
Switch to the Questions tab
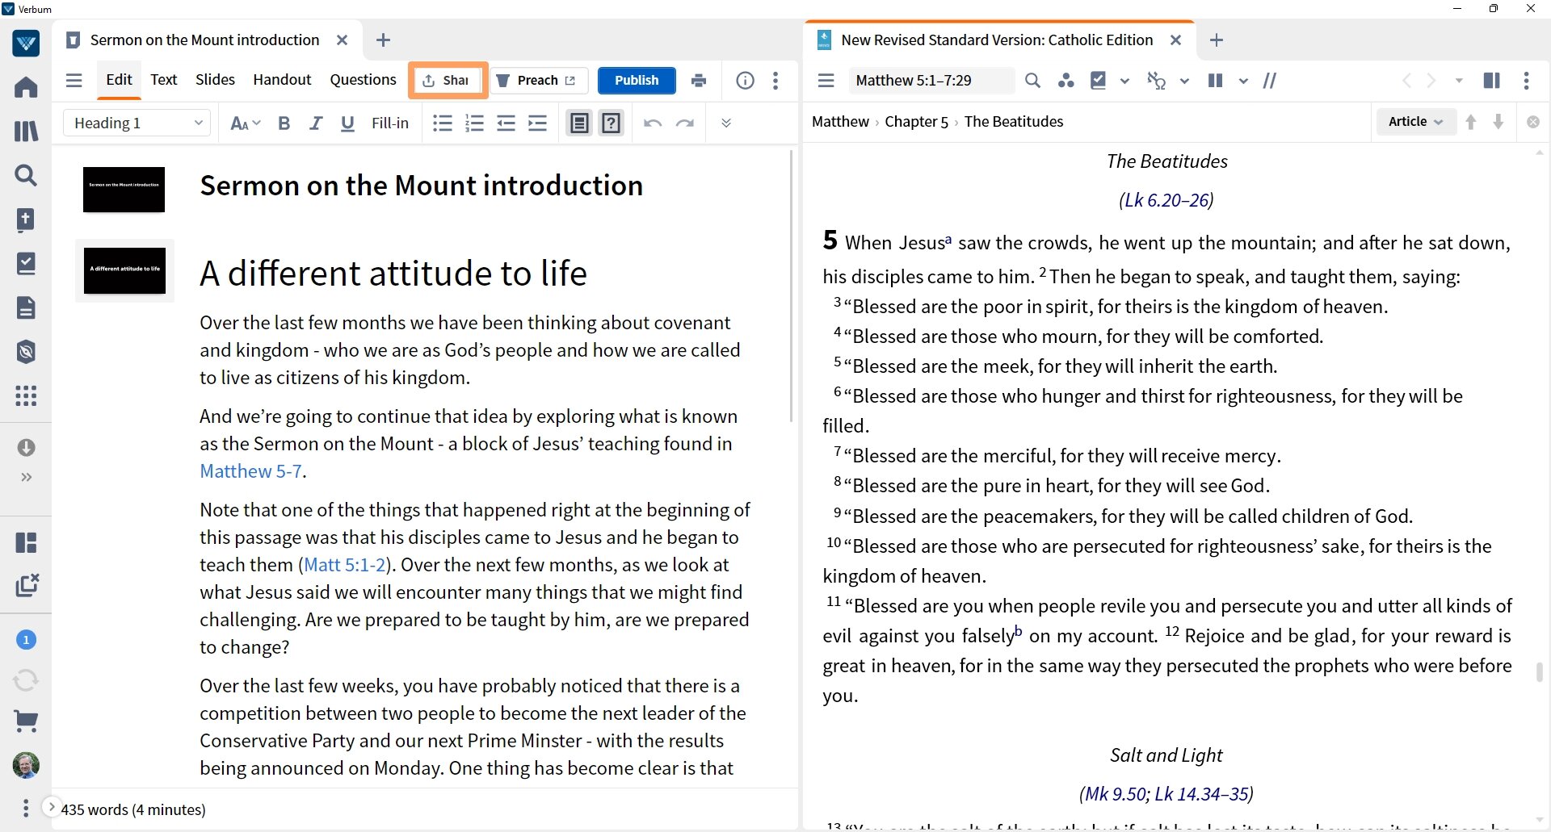click(363, 80)
